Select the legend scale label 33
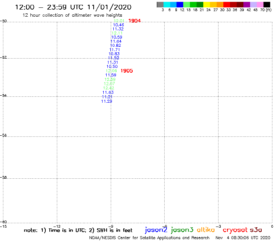 [x=228, y=10]
